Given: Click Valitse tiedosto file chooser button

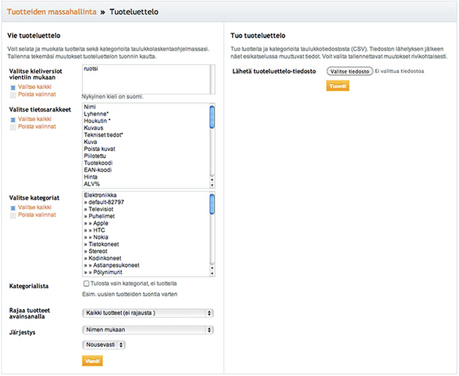Looking at the screenshot, I should (350, 71).
